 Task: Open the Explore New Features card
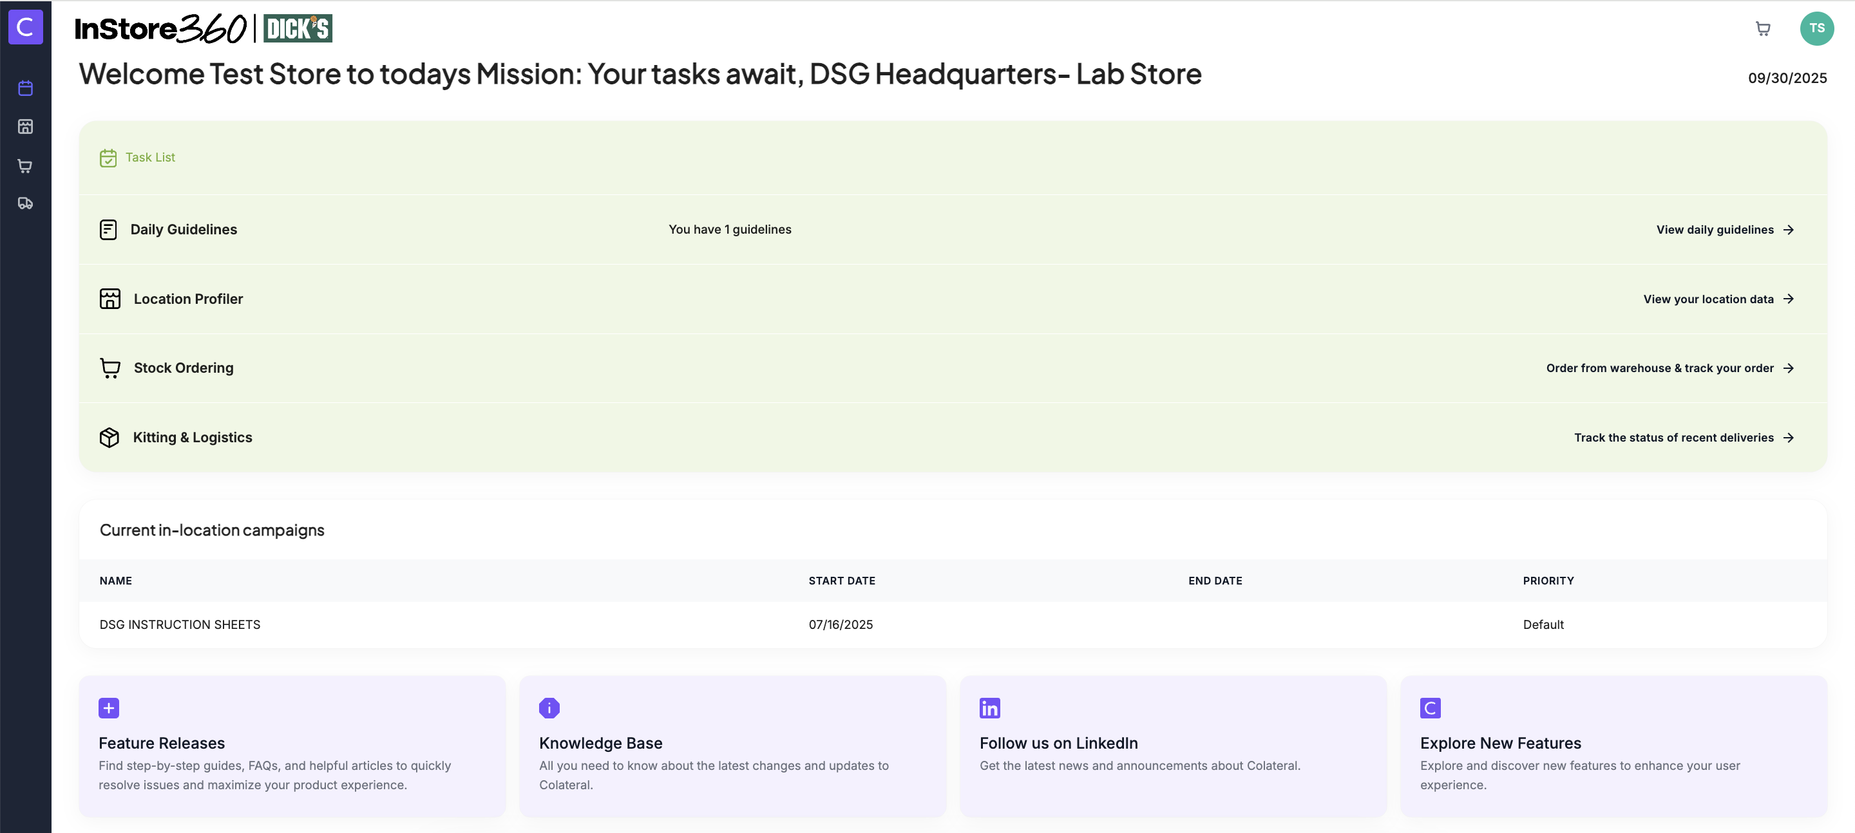[1613, 745]
